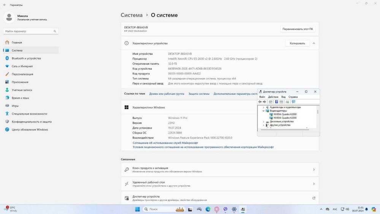
Task: Click taskbar clock showing 11:01
Action: [358, 209]
